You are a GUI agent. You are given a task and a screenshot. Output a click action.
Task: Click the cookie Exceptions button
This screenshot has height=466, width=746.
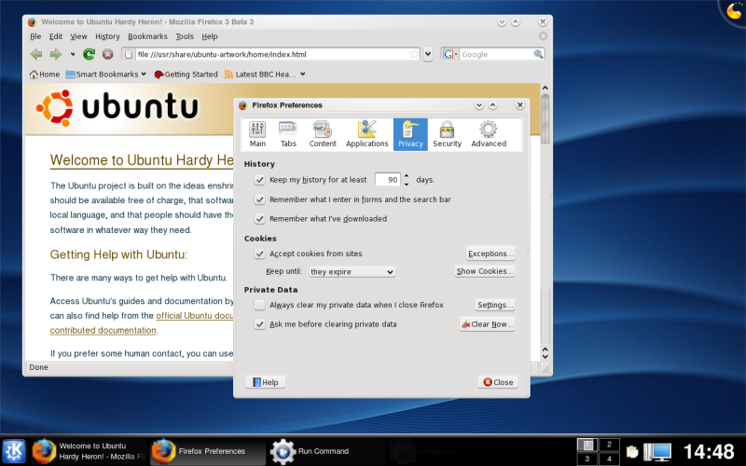[490, 254]
